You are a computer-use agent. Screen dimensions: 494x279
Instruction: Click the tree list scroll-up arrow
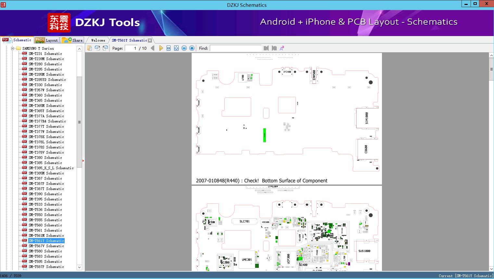click(x=79, y=49)
